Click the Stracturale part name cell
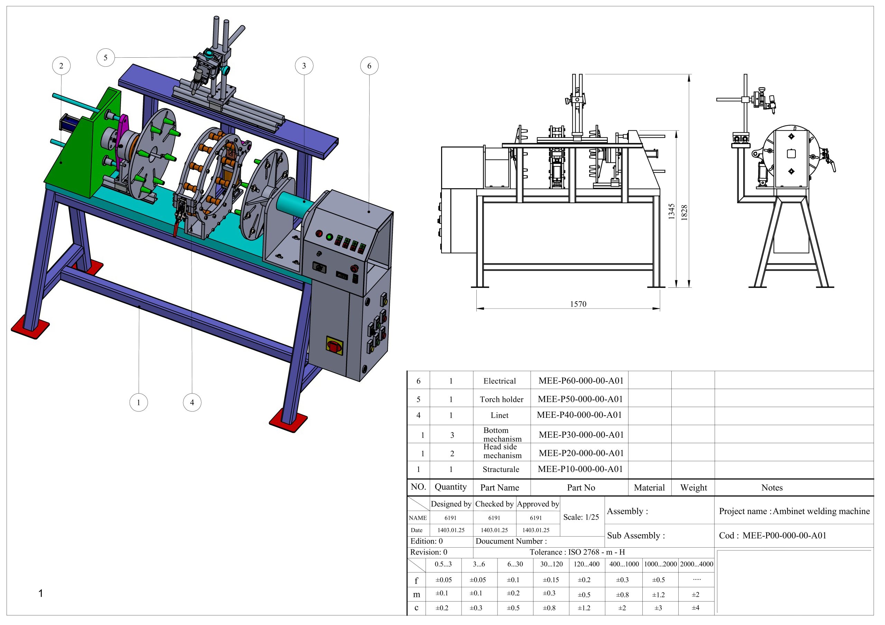This screenshot has width=885, height=625. (x=501, y=469)
